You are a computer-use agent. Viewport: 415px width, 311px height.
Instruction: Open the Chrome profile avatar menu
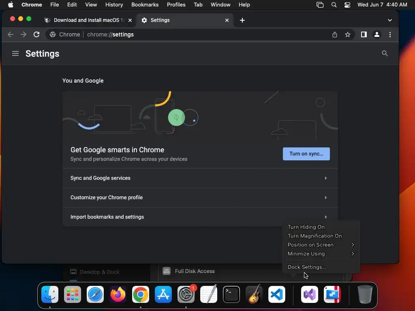click(x=377, y=34)
